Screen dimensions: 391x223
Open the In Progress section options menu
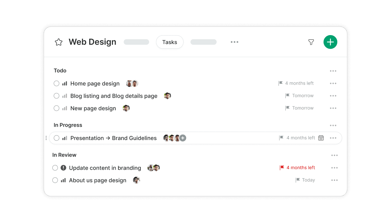(333, 125)
